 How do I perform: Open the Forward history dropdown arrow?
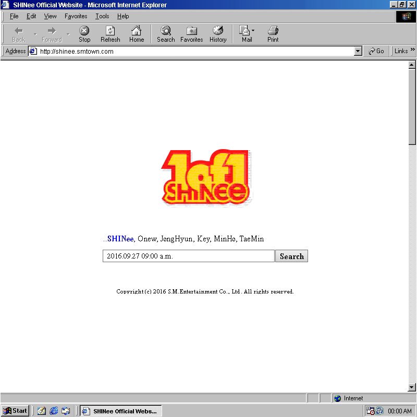click(x=68, y=34)
